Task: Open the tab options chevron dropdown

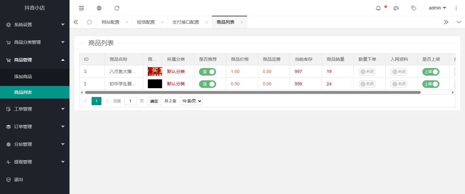Action: [x=459, y=22]
